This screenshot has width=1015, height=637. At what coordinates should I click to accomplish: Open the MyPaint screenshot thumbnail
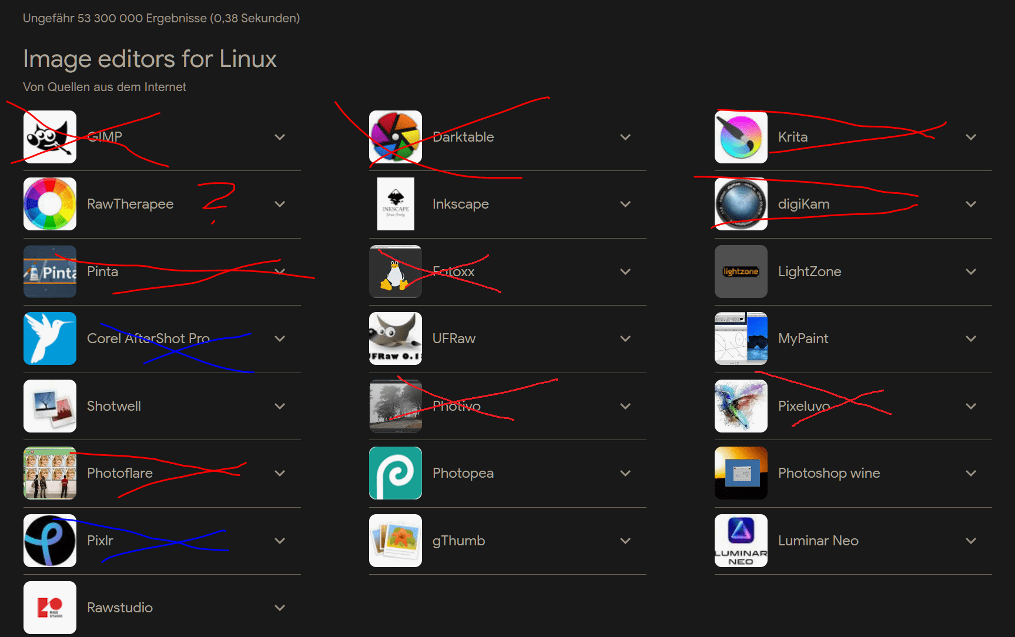click(x=741, y=338)
